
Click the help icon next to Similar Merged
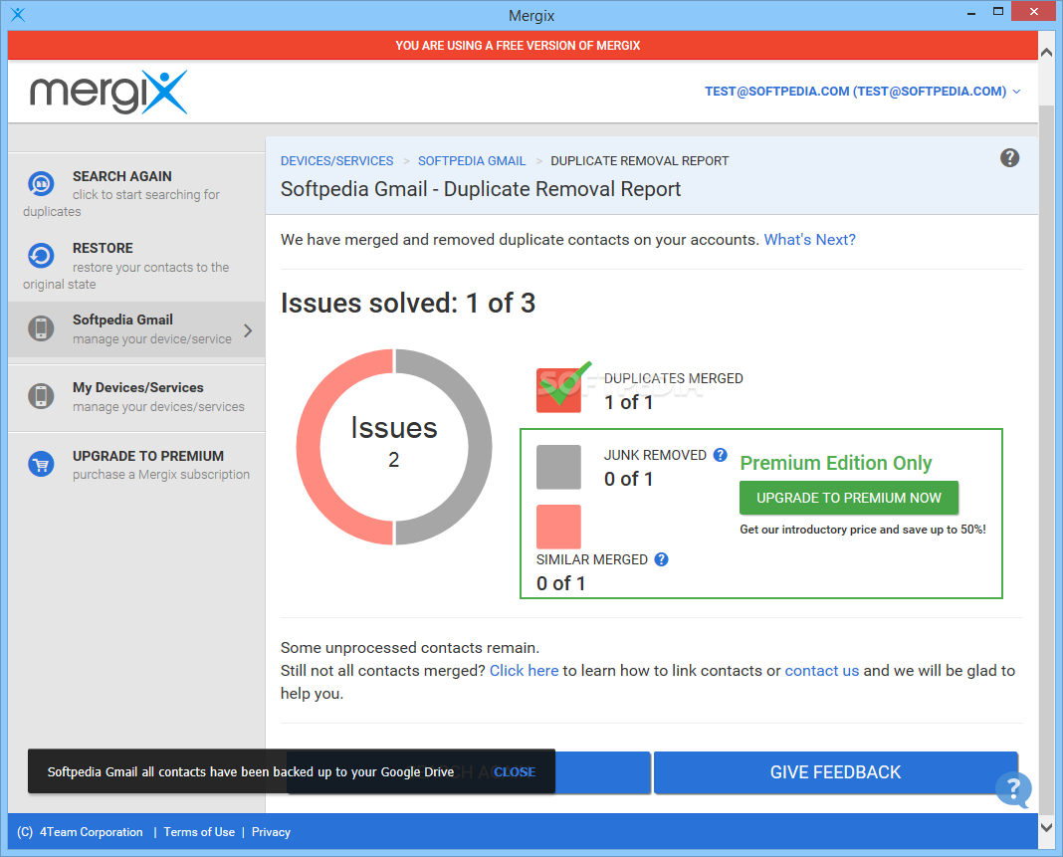662,559
